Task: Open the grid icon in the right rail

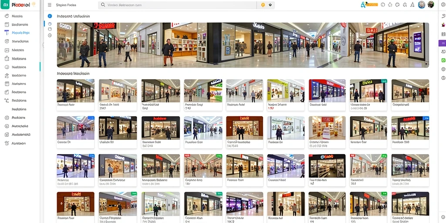Action: (x=443, y=34)
